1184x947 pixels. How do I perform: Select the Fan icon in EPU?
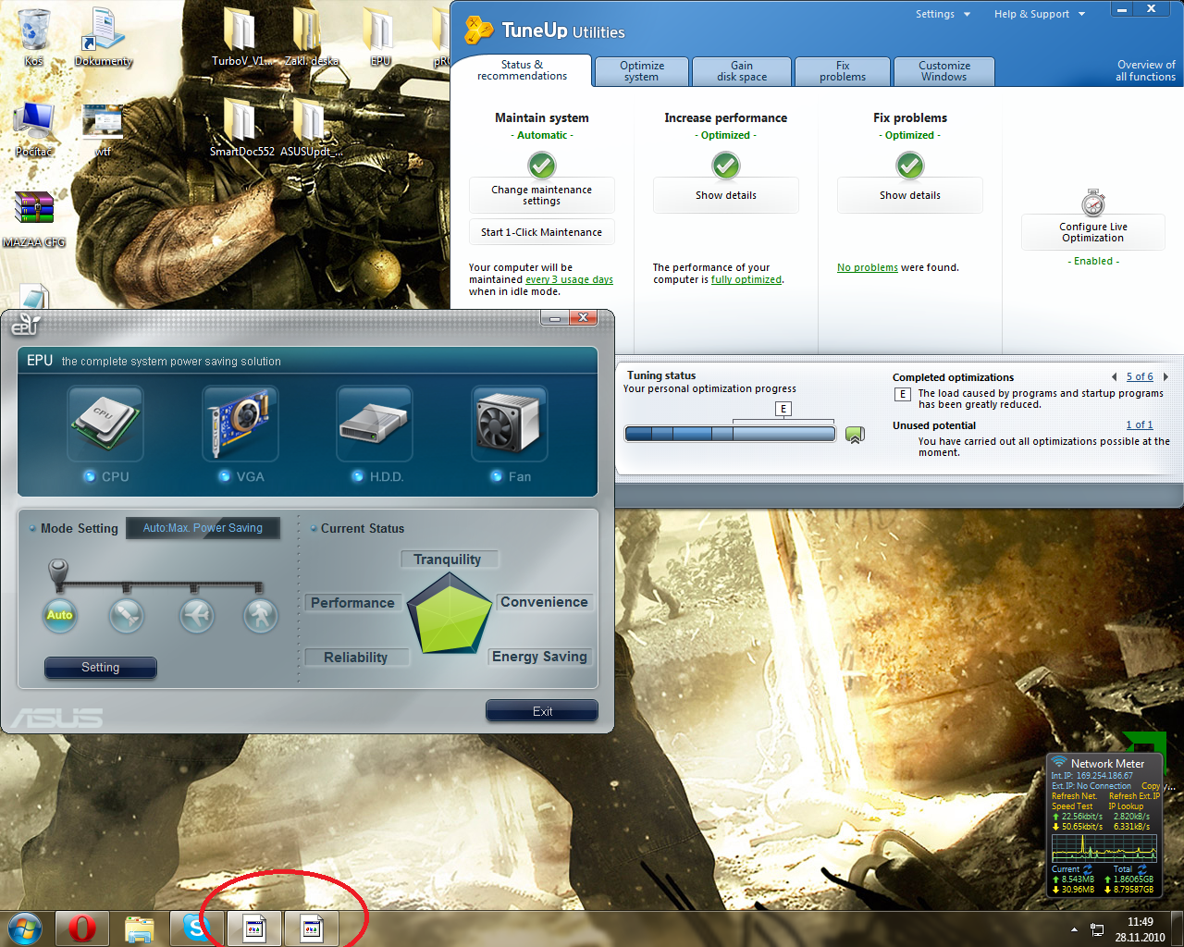[x=510, y=424]
